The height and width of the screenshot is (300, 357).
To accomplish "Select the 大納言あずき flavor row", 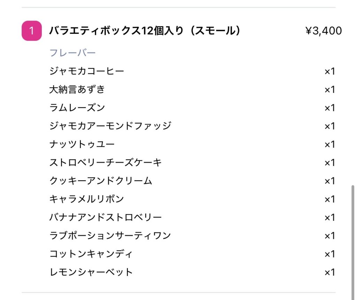I will 192,89.
